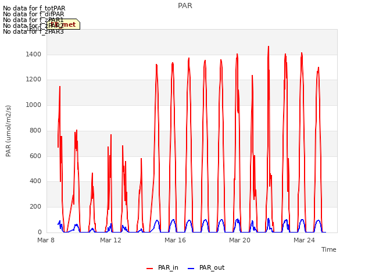Click the blue PAR_out legend swatch
This screenshot has width=372, height=279.
point(191,269)
